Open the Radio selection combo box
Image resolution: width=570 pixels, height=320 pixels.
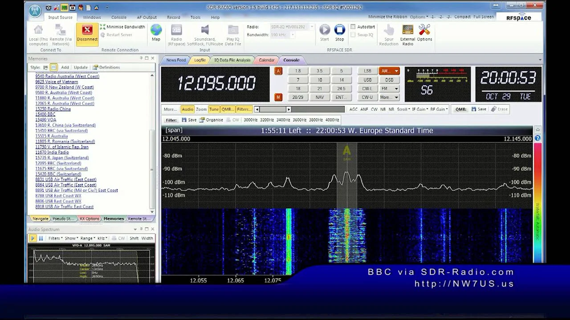[292, 27]
